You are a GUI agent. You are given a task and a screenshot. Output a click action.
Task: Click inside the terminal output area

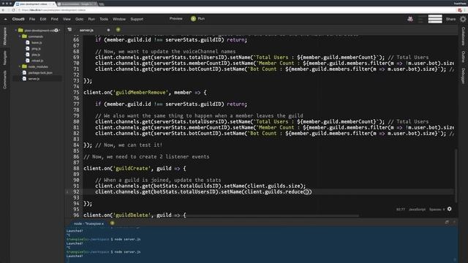pos(261,245)
